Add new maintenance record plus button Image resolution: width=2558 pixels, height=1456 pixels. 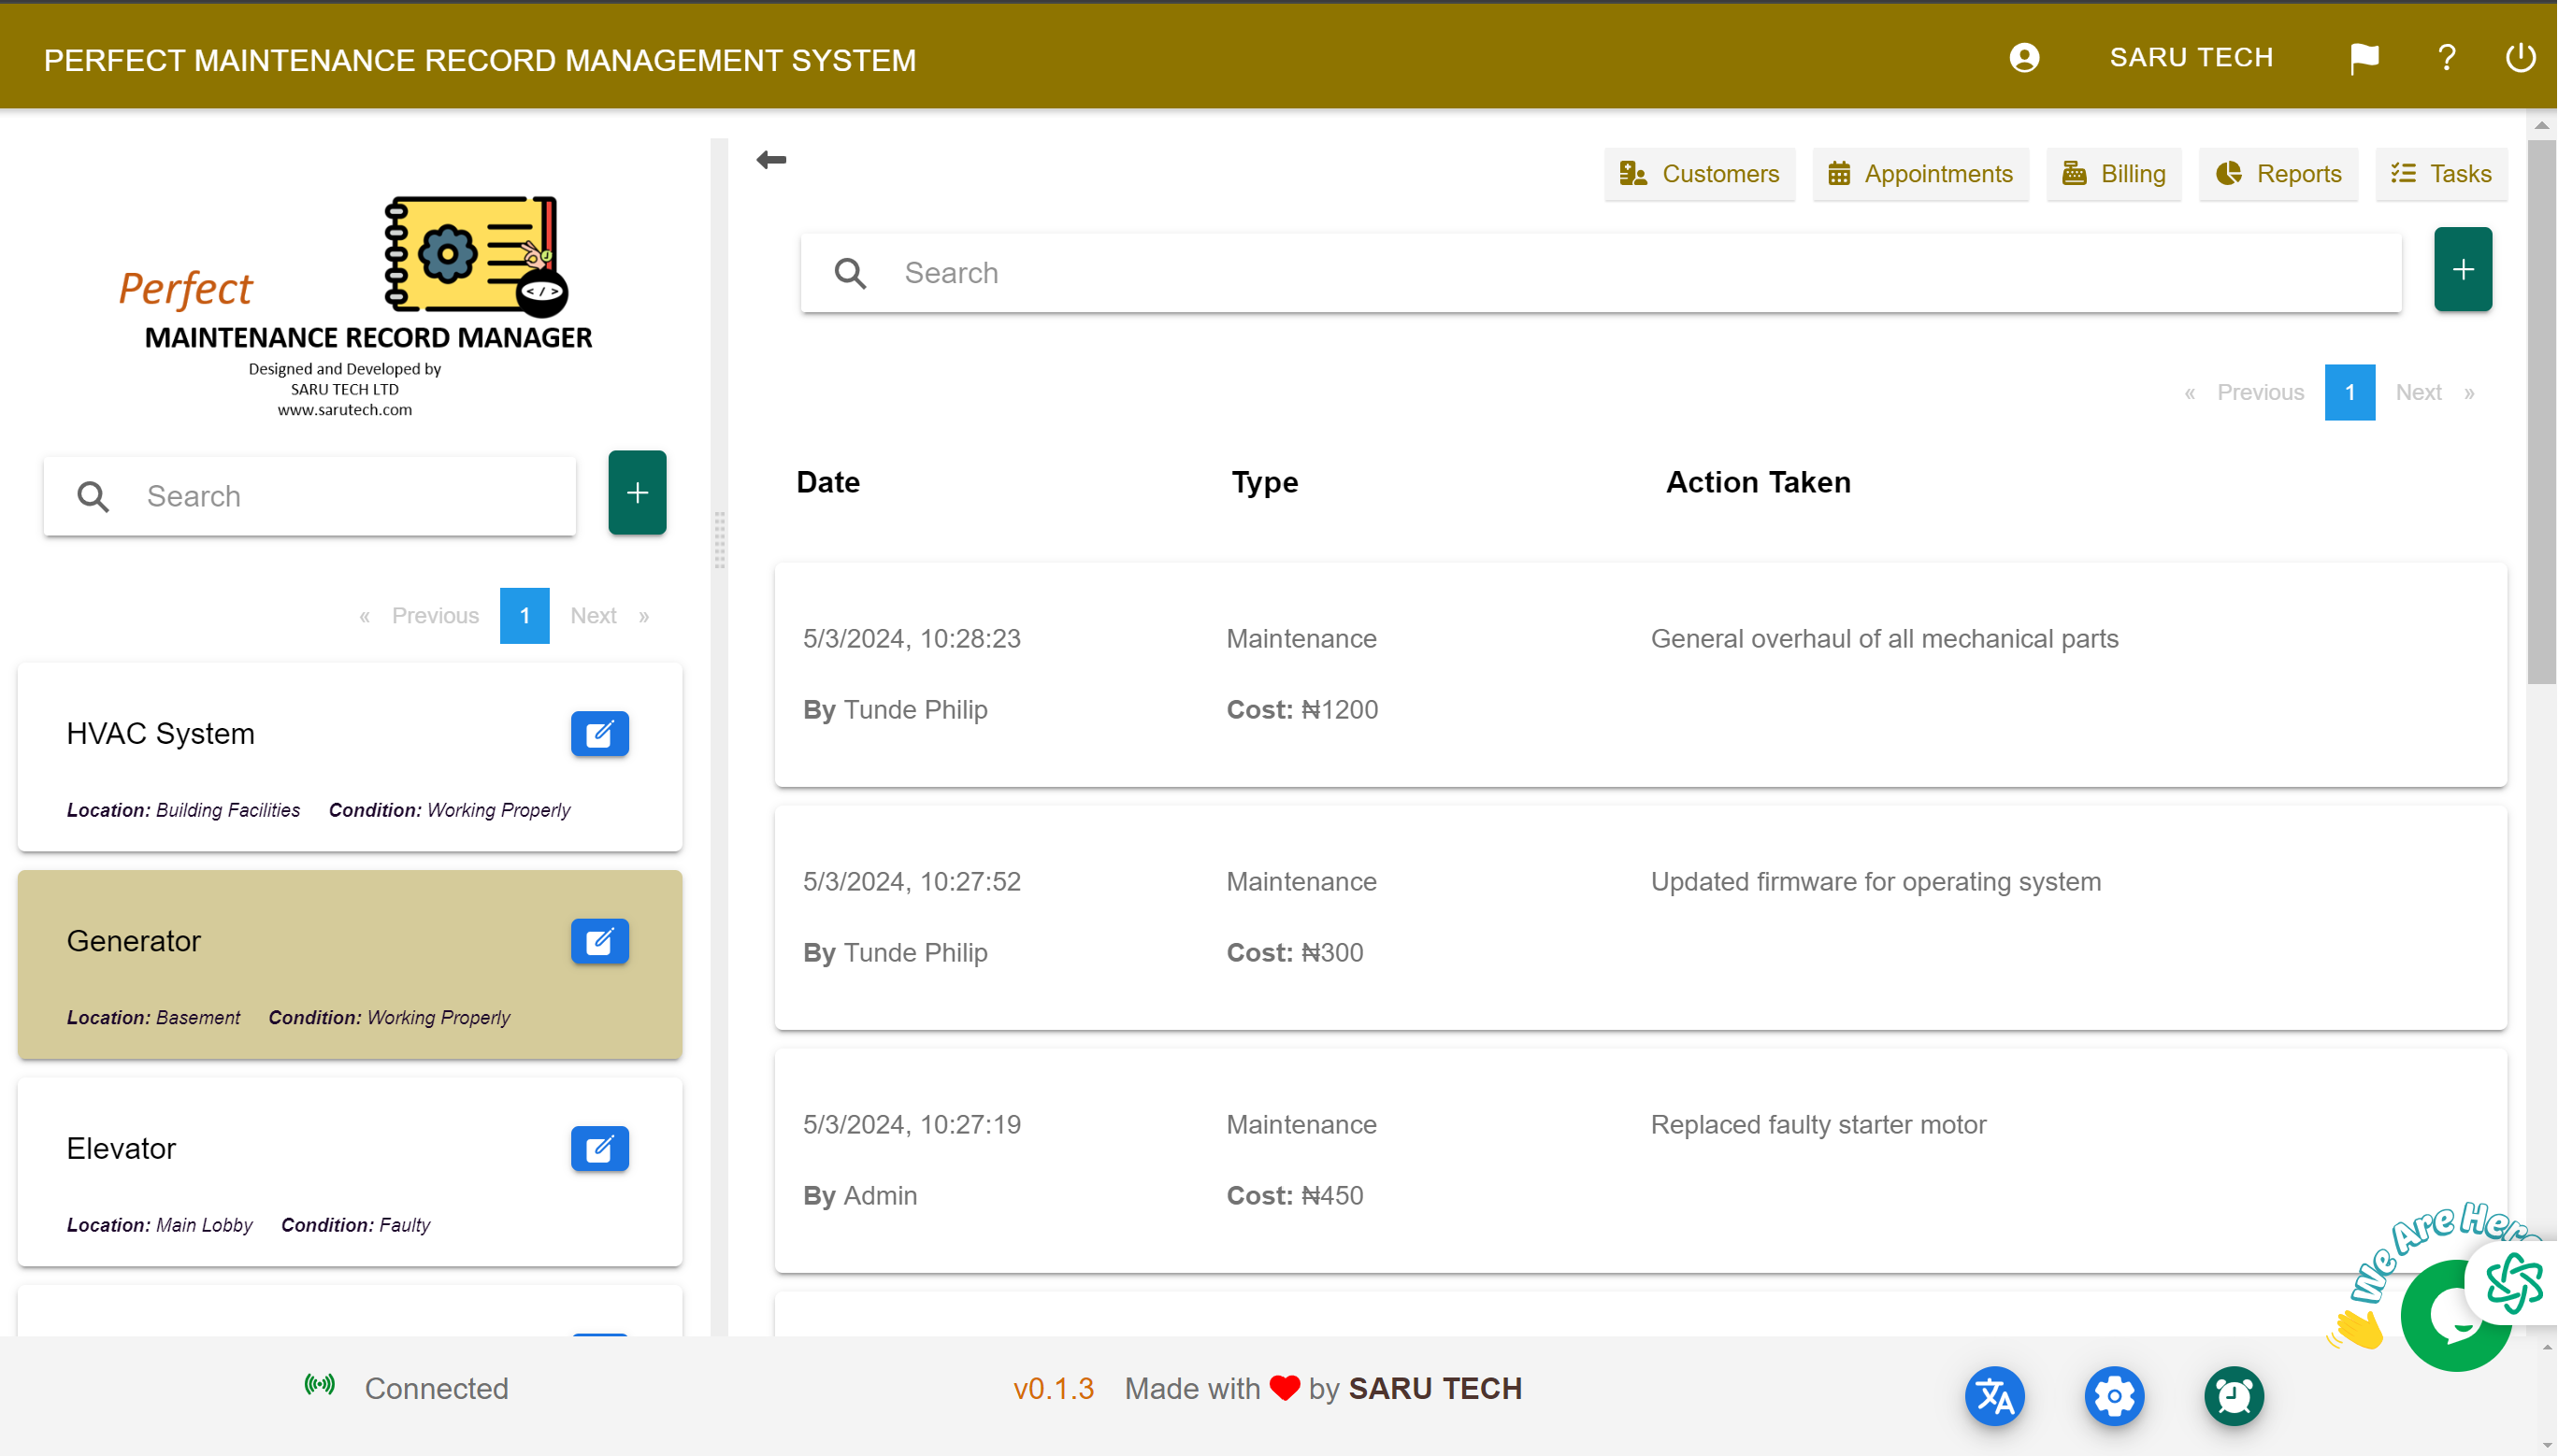coord(2463,269)
